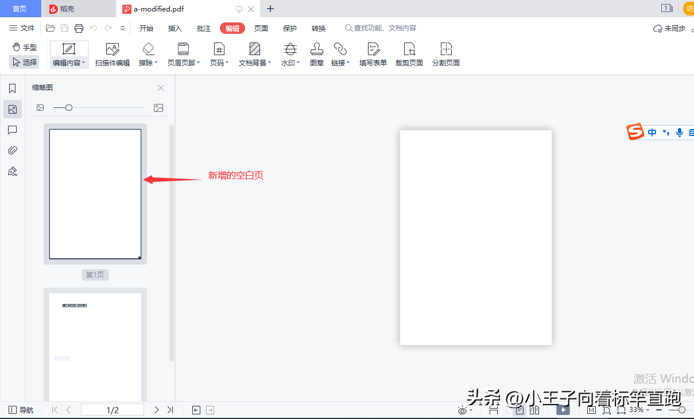The width and height of the screenshot is (694, 419).
Task: Click the 文档背景 icon
Action: 255,49
